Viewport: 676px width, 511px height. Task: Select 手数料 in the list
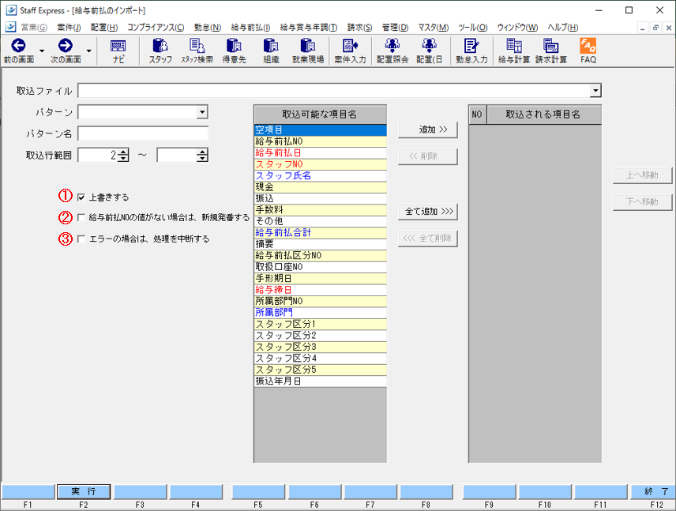click(321, 210)
